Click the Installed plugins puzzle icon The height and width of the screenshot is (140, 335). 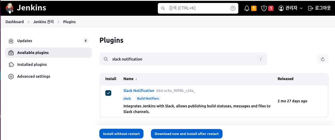coord(11,64)
